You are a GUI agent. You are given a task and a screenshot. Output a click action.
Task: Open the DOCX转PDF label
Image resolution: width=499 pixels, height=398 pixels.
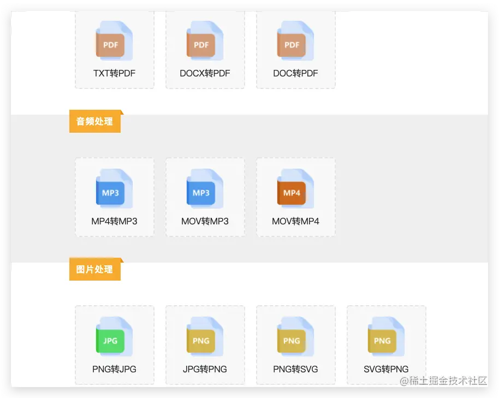tap(205, 73)
